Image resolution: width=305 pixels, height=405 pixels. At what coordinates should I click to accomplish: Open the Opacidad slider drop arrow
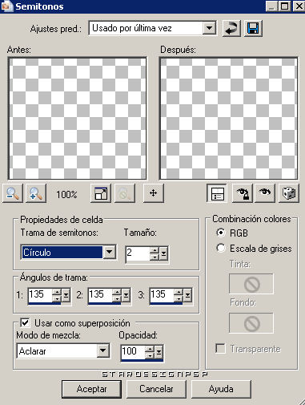pyautogui.click(x=159, y=352)
